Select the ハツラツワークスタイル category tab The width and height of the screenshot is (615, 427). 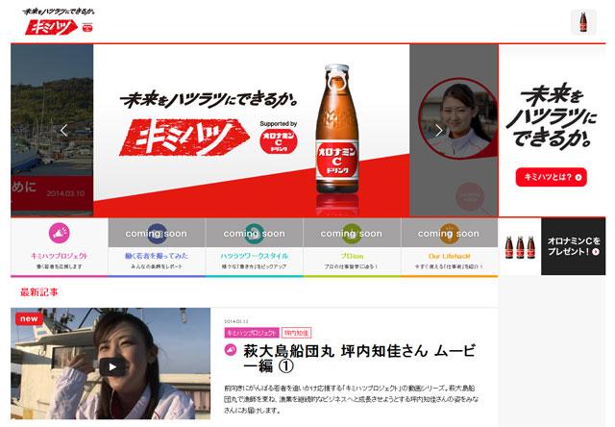tap(254, 247)
